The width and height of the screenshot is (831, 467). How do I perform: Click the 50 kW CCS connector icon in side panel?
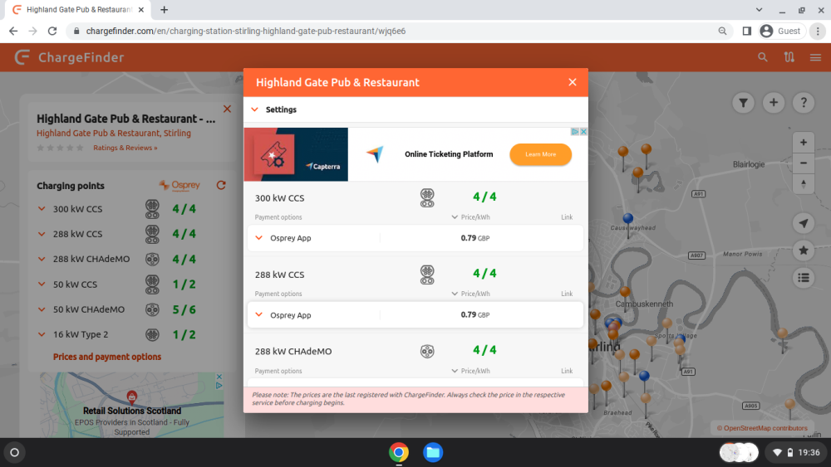[x=152, y=285]
